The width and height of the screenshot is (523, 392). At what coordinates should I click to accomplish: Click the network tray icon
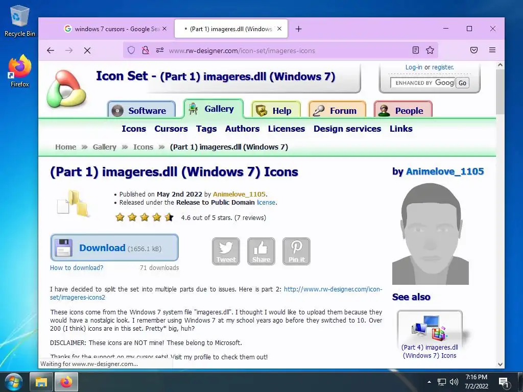442,382
